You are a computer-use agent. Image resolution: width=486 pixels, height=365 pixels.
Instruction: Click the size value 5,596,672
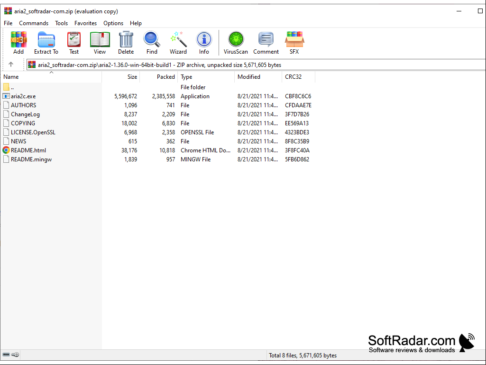coord(126,96)
